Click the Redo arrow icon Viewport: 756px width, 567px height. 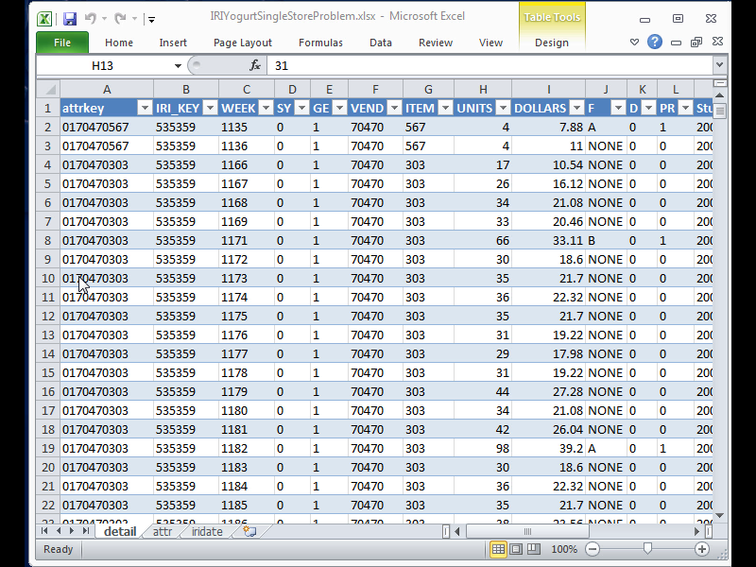tap(120, 18)
